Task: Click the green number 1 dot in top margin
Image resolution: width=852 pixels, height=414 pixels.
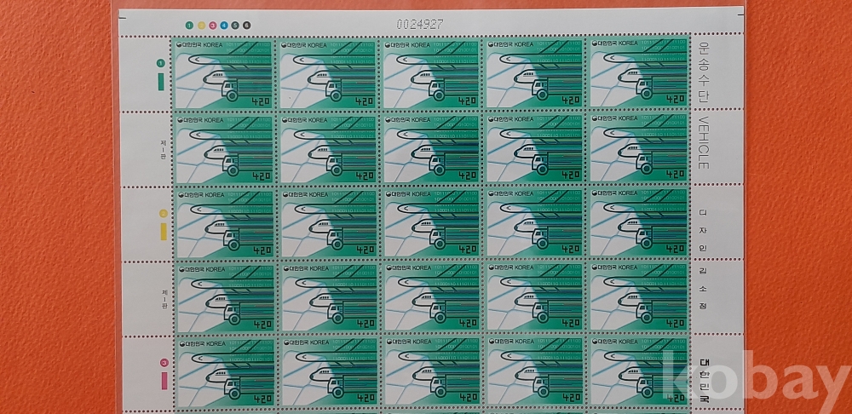Action: click(x=189, y=25)
